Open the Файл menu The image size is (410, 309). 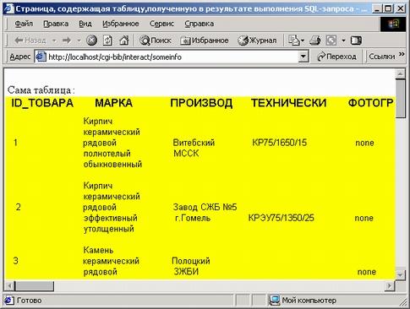point(24,24)
